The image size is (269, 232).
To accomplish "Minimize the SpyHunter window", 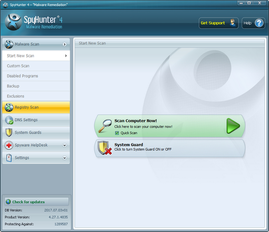I will tap(241, 3).
